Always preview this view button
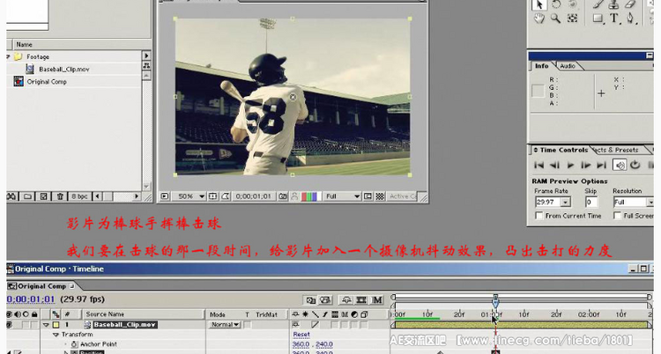Viewport: 661px width, 354px height. point(165,196)
